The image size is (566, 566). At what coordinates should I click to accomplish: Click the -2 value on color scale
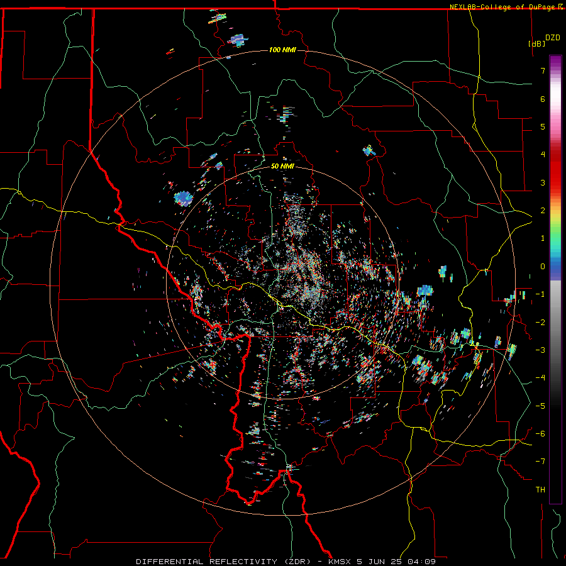click(x=540, y=322)
